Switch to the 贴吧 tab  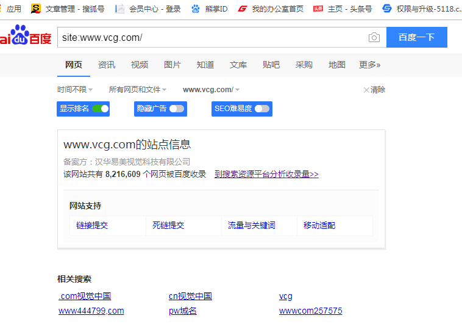(271, 65)
